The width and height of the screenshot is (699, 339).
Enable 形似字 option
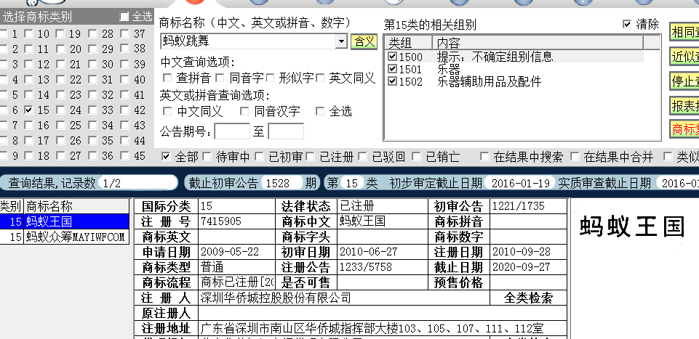tap(270, 78)
